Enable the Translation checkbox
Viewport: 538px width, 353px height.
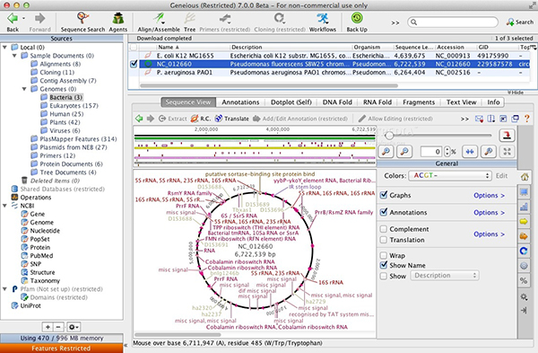384,240
